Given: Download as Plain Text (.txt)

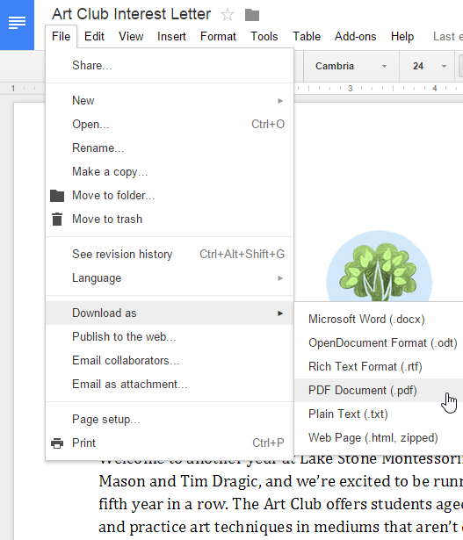Looking at the screenshot, I should pyautogui.click(x=379, y=414).
